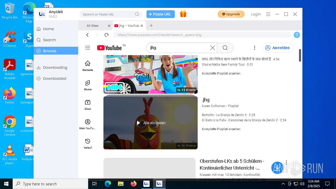Go to Home in AnyUkit sidebar
Viewport: 336px width, 189px height.
point(56,29)
